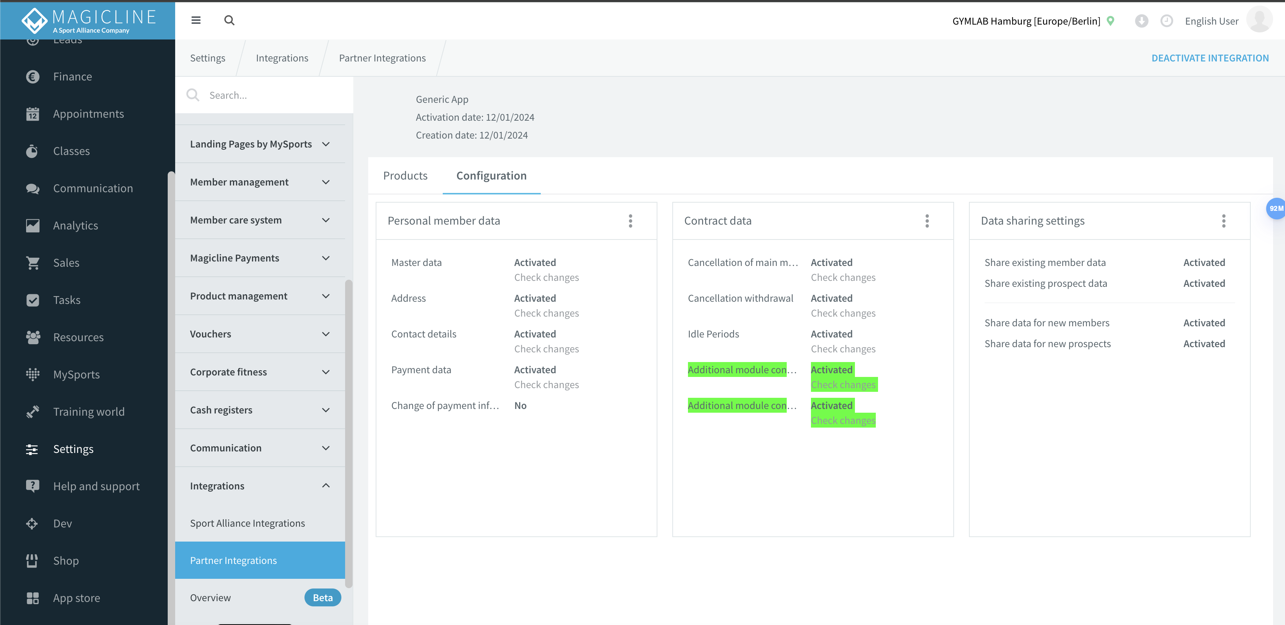Click the Tasks icon in sidebar
The height and width of the screenshot is (625, 1285).
(32, 300)
